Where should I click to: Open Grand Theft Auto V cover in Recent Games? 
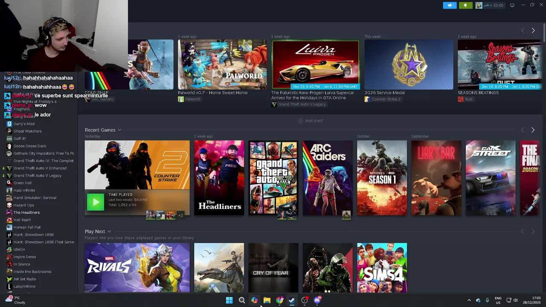[x=273, y=178]
